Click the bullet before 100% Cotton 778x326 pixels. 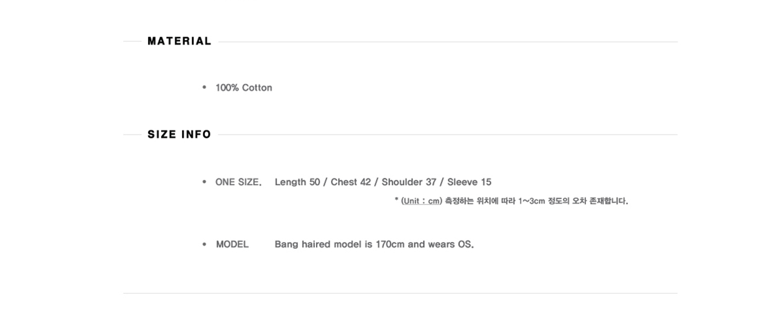pyautogui.click(x=204, y=88)
